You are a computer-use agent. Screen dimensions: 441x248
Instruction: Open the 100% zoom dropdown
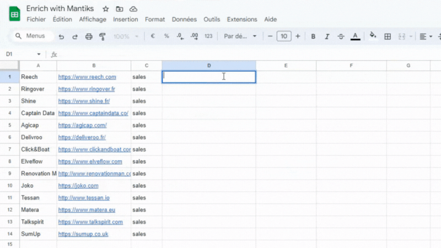click(126, 36)
